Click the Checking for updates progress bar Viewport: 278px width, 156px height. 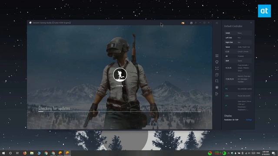coord(119,112)
